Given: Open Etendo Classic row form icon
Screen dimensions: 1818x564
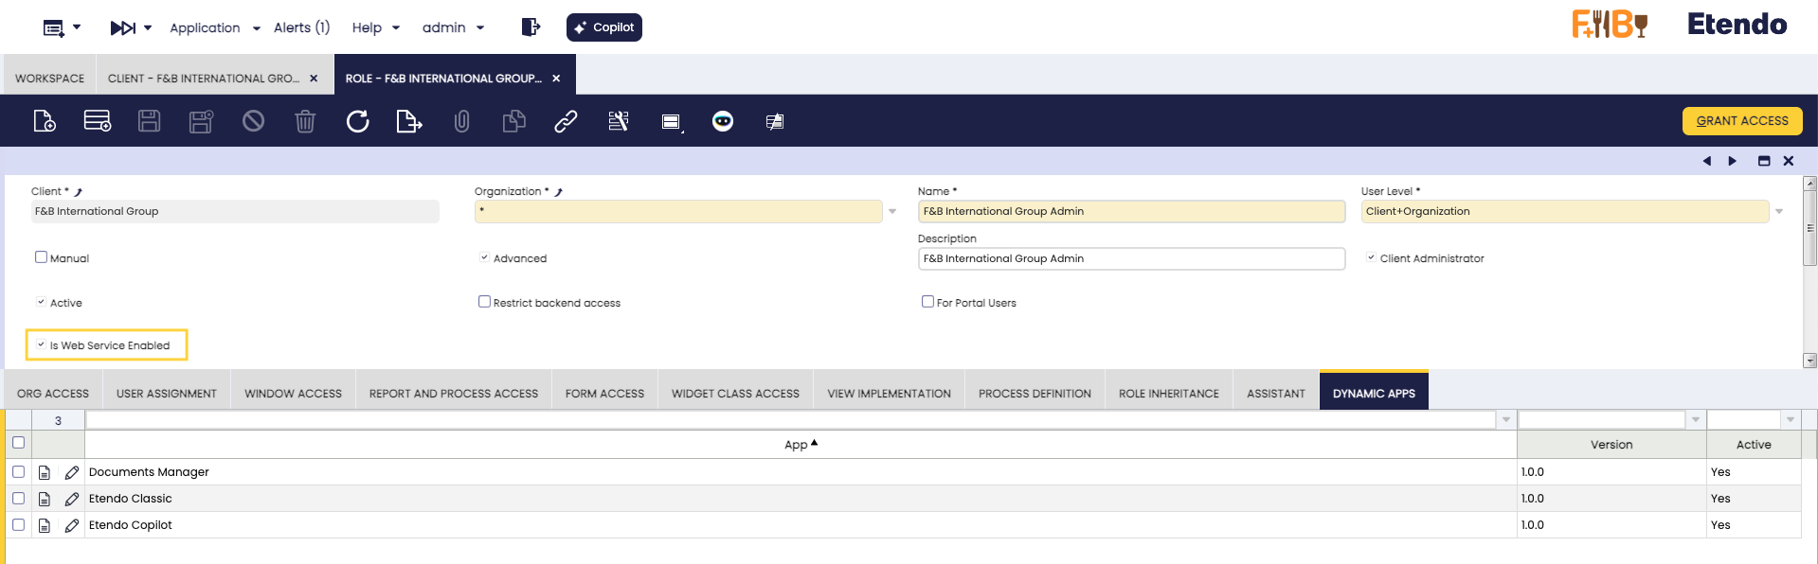Looking at the screenshot, I should coord(45,499).
